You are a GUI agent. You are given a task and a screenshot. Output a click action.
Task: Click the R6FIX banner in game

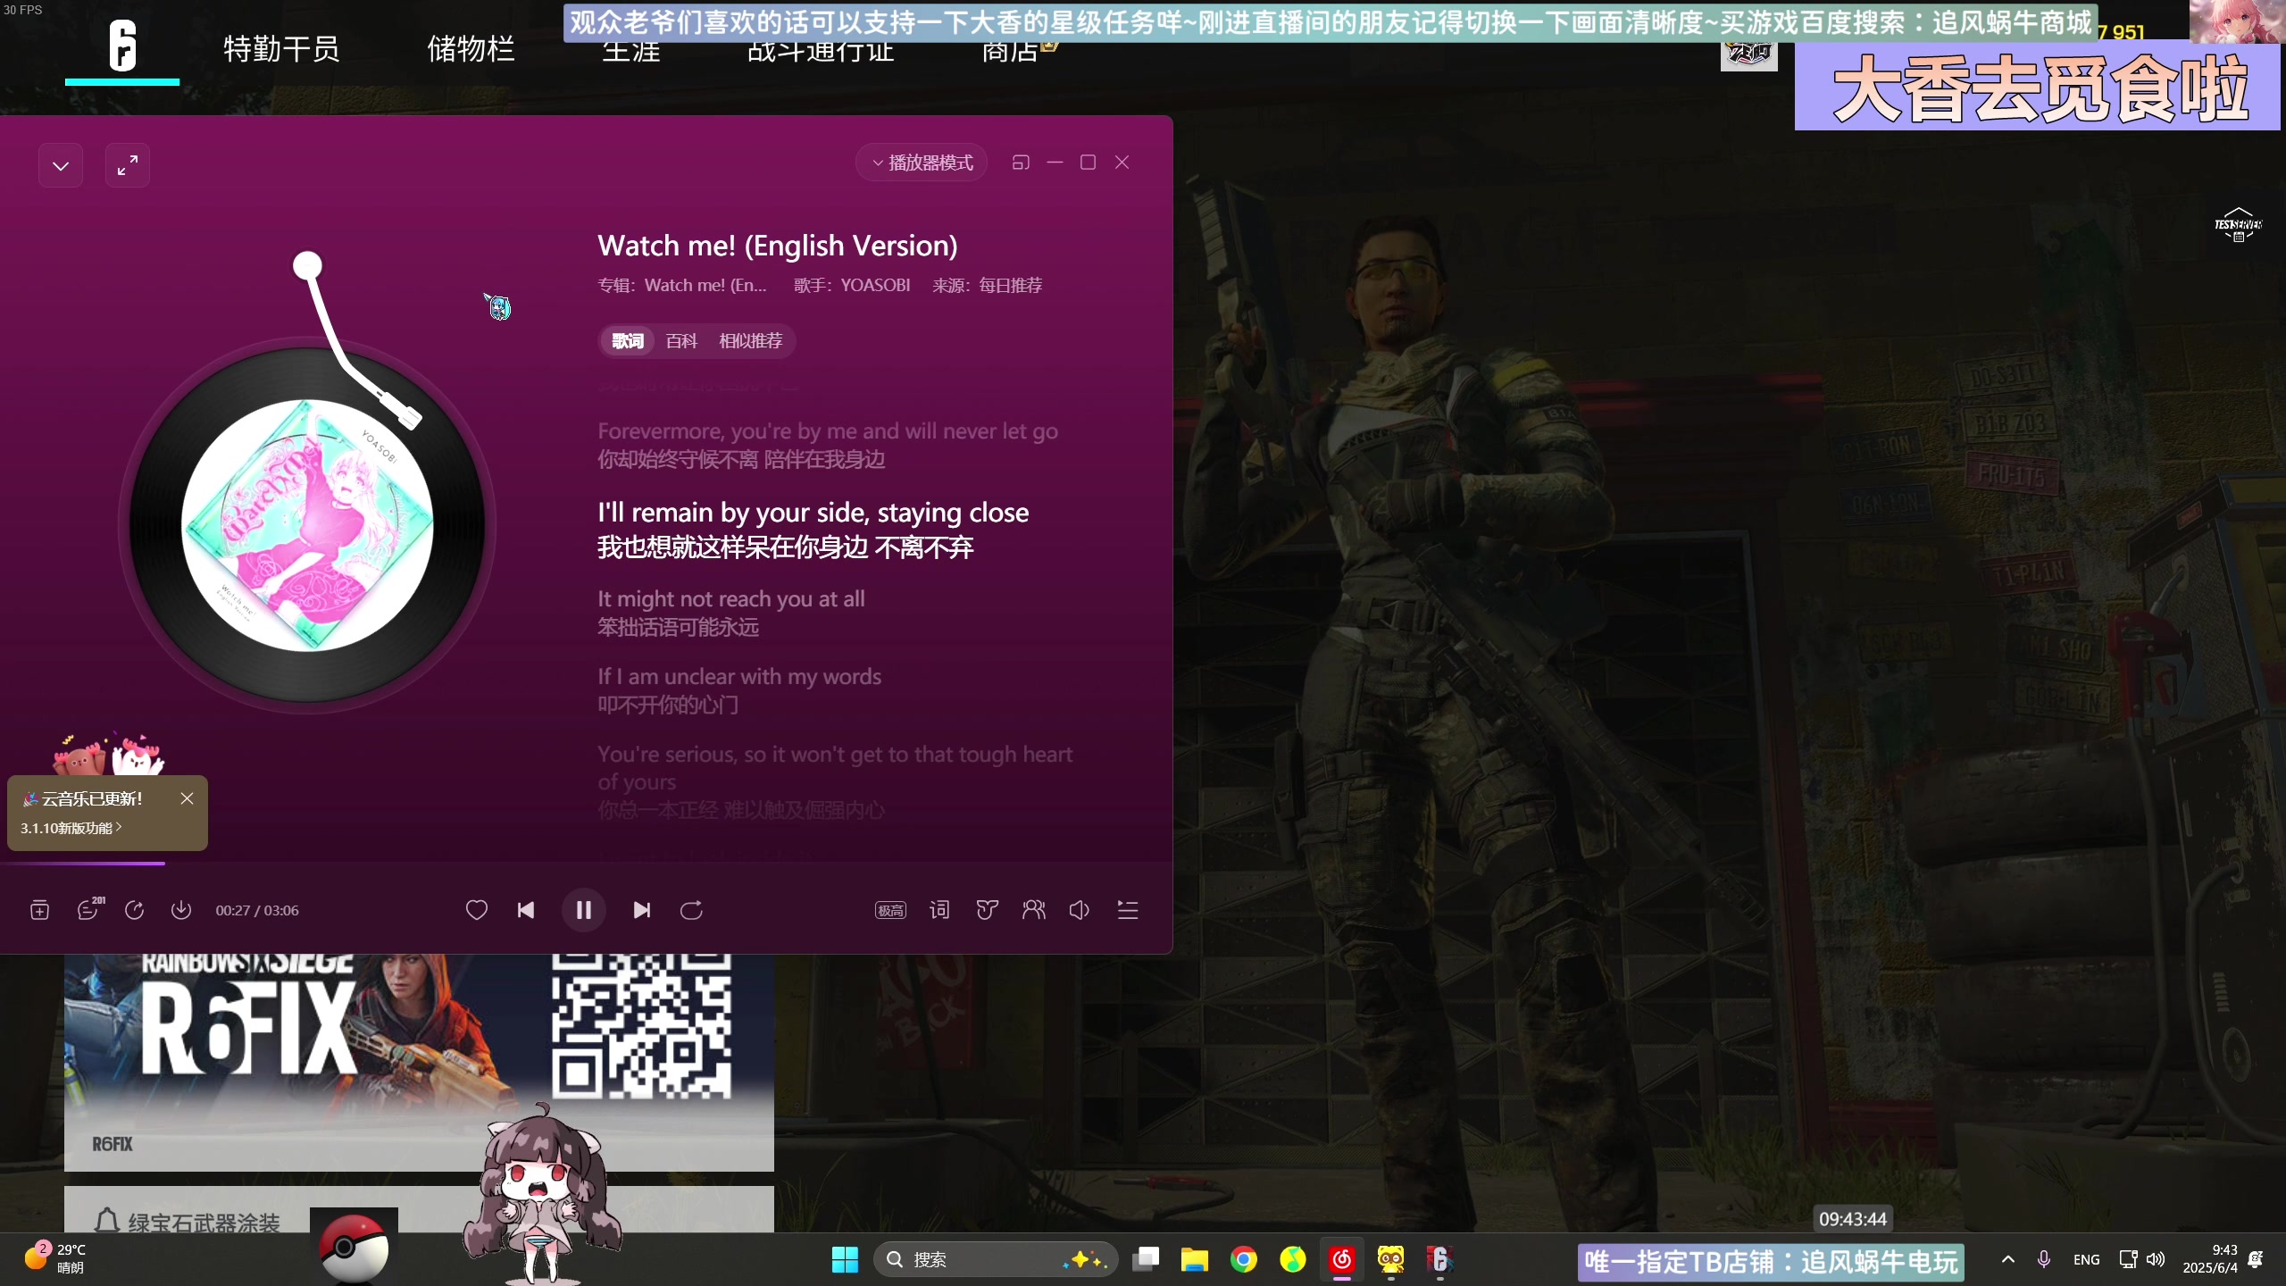coord(419,1062)
